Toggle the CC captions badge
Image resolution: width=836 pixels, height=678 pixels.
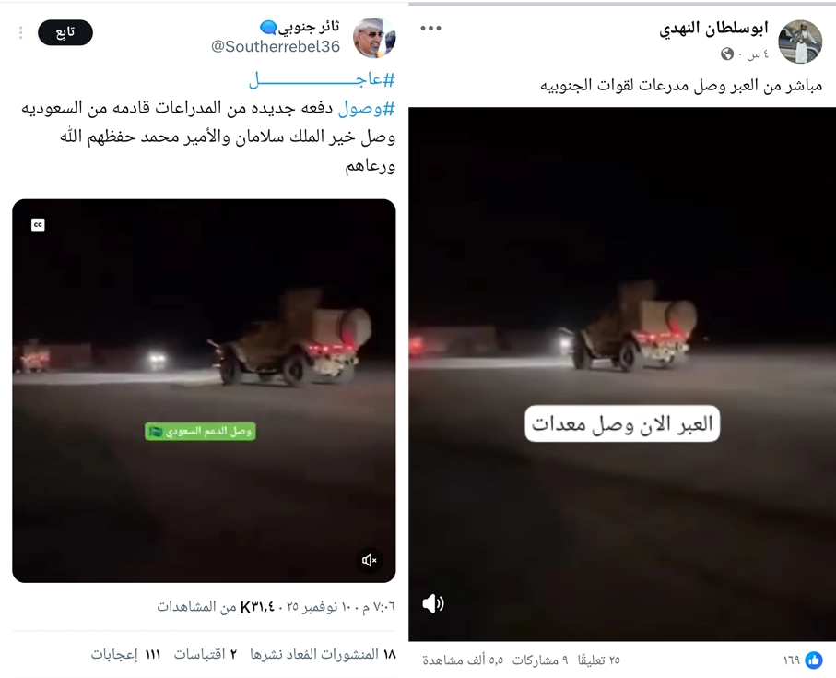point(38,224)
